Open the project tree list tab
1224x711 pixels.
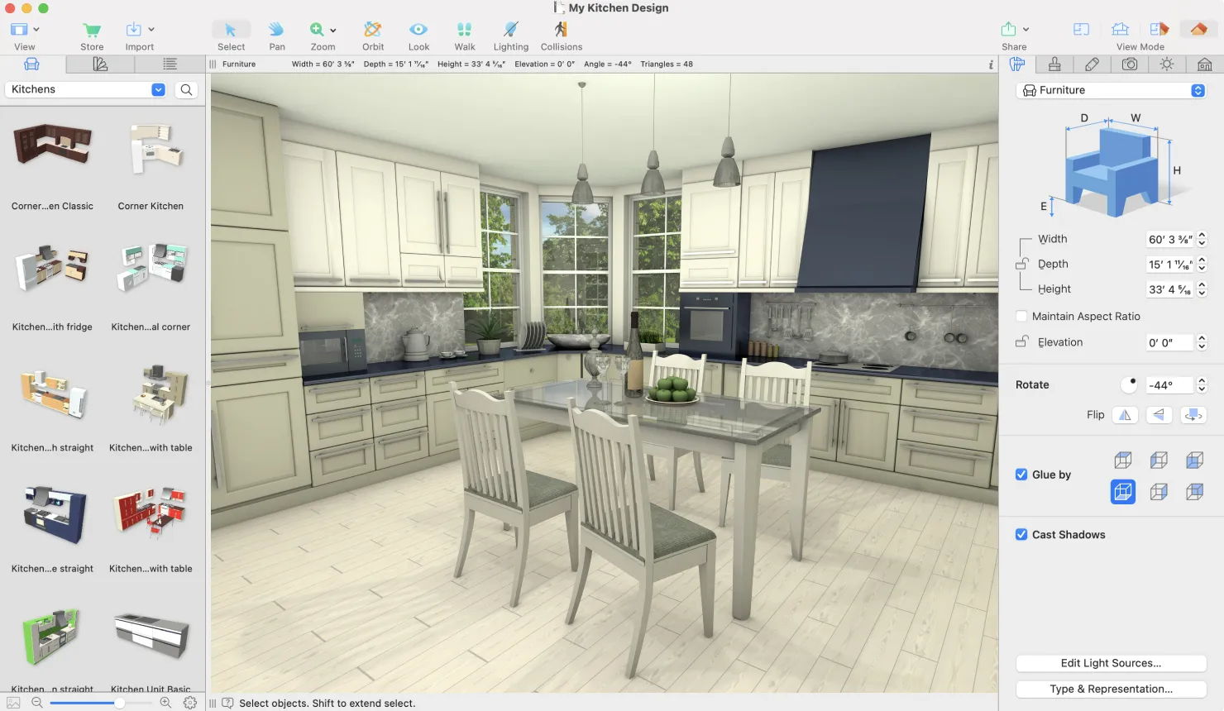point(170,64)
